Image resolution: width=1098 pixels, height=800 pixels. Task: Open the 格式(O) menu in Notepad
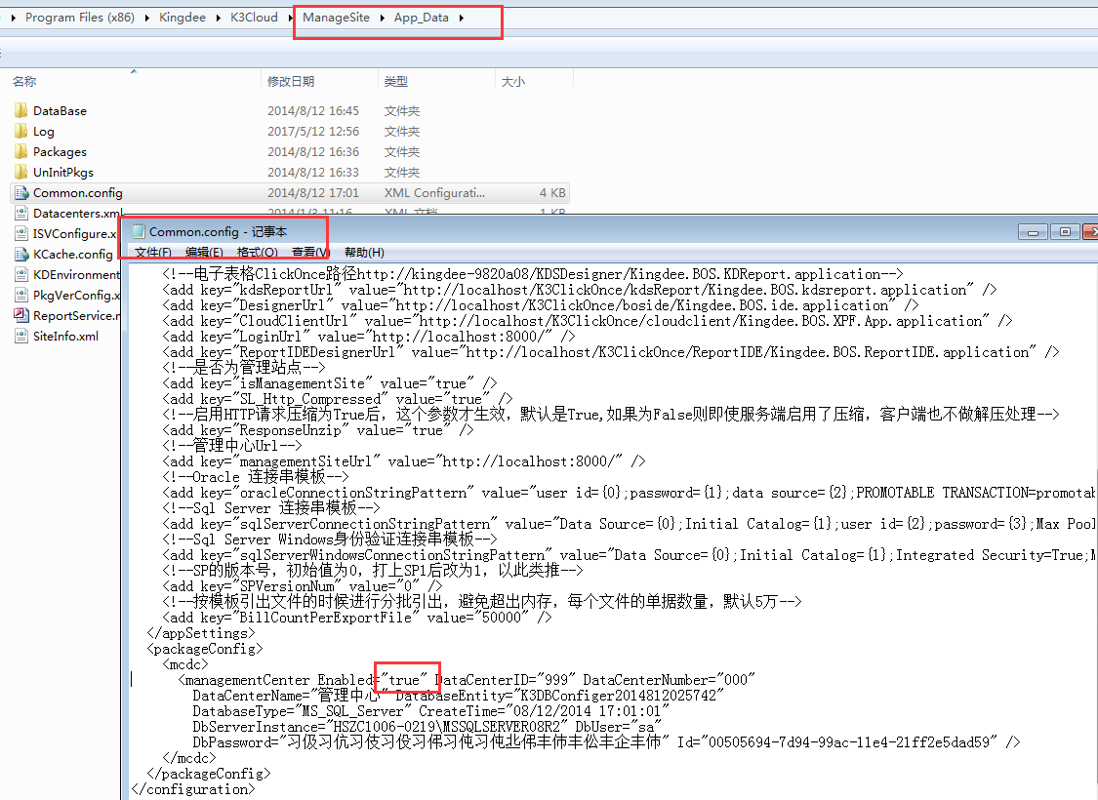(257, 252)
